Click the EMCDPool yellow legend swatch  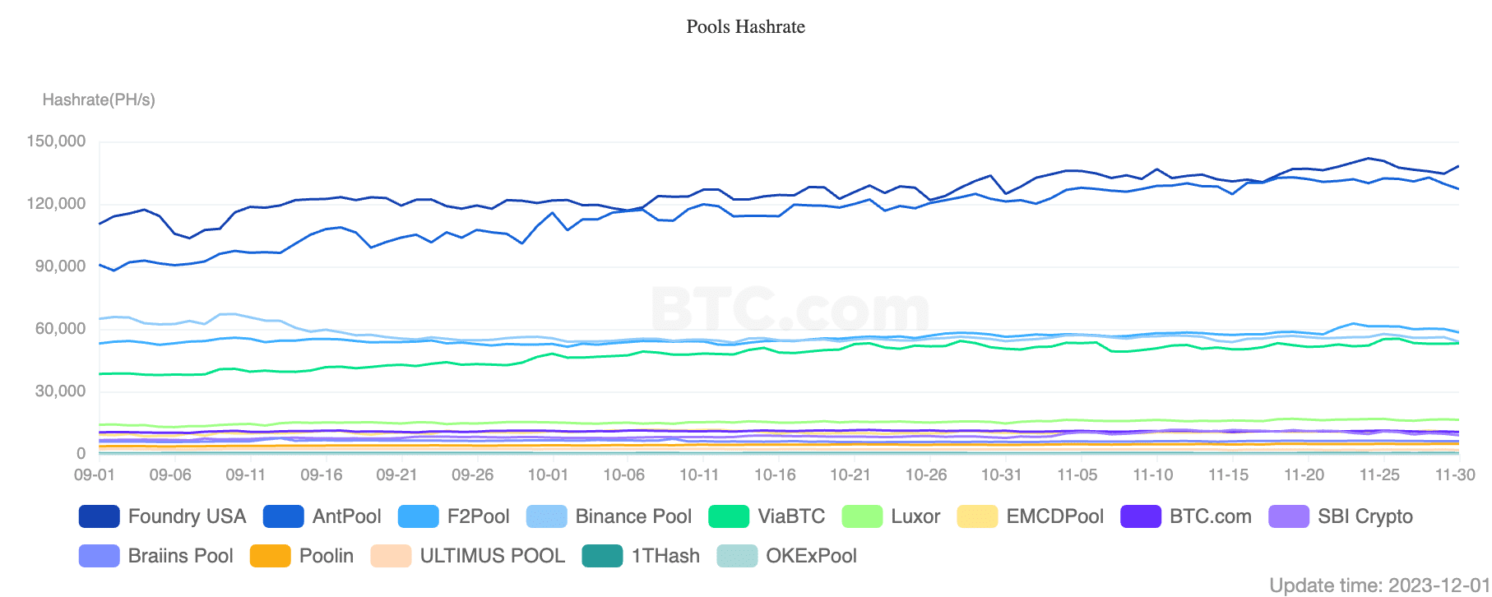[x=978, y=516]
